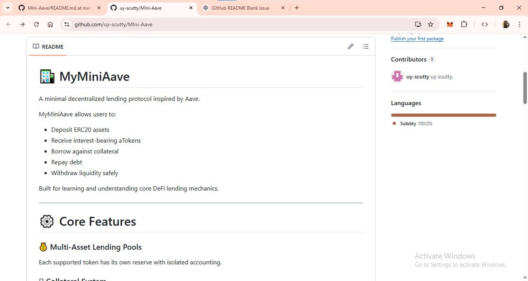Open the README outline list icon

click(x=366, y=47)
